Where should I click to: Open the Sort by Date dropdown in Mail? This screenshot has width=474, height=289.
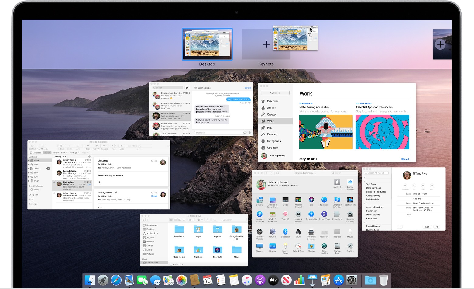pyautogui.click(x=61, y=156)
